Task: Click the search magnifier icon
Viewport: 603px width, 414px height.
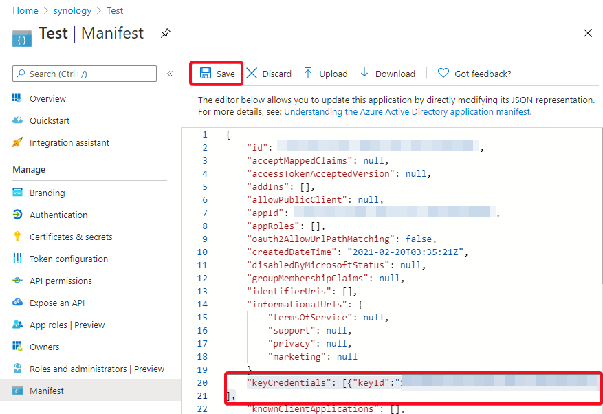Action: tap(21, 73)
